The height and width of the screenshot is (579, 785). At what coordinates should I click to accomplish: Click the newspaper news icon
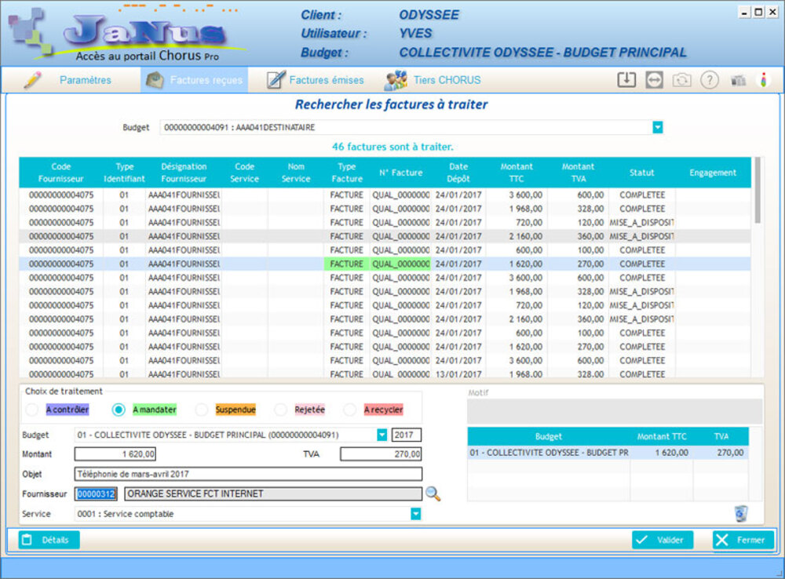(738, 80)
